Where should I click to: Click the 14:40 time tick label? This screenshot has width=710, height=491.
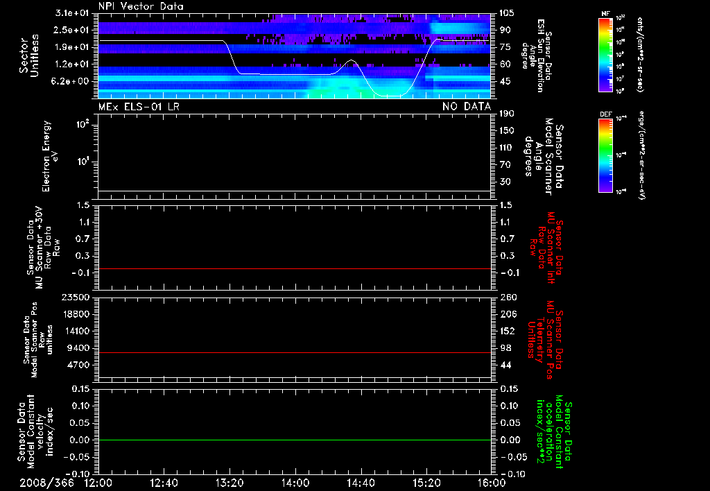point(361,483)
